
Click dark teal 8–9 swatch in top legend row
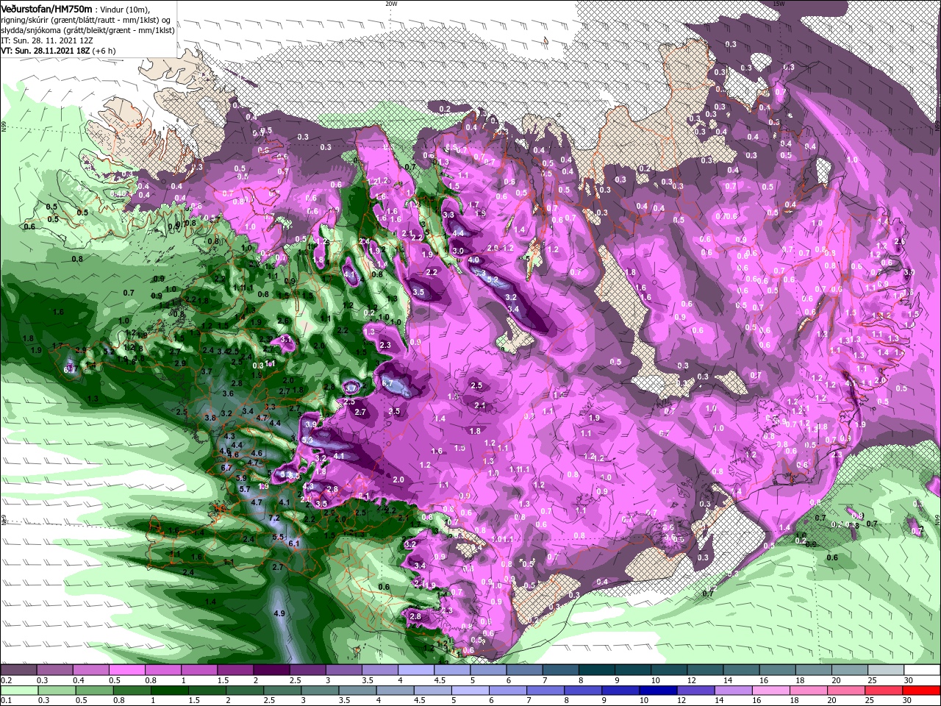coord(596,670)
